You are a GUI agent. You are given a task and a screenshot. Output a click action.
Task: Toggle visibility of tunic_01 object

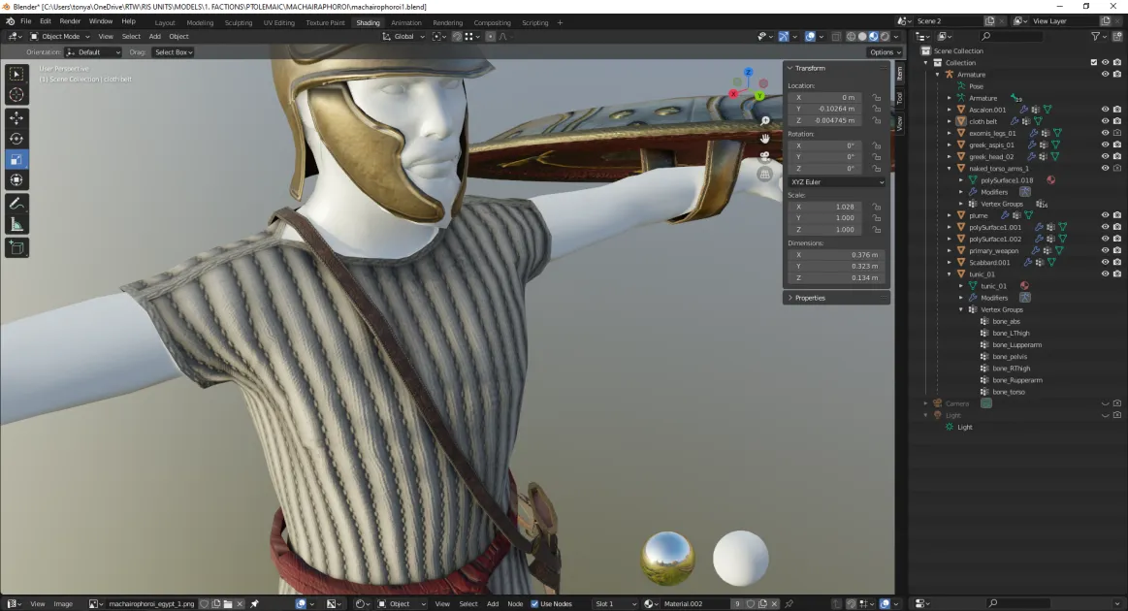(x=1105, y=273)
